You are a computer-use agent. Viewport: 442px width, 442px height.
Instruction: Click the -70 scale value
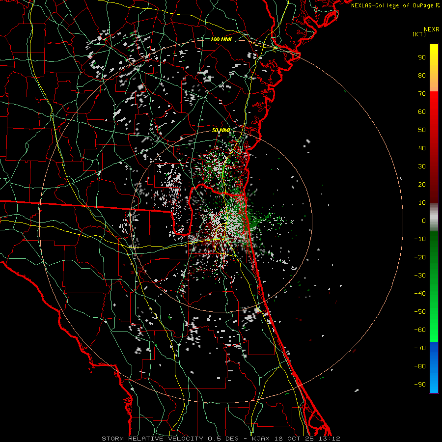(420, 348)
